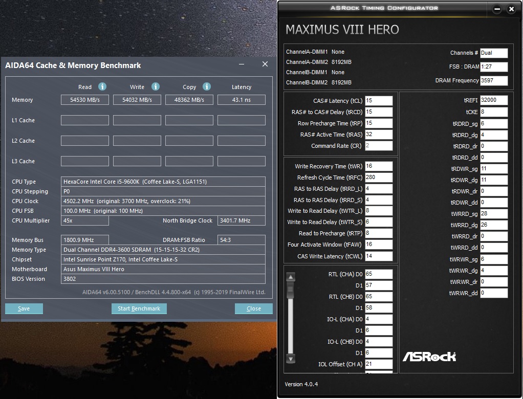Click the Motherboard value Asus Maximus VIII Hero
The height and width of the screenshot is (399, 523).
click(163, 269)
